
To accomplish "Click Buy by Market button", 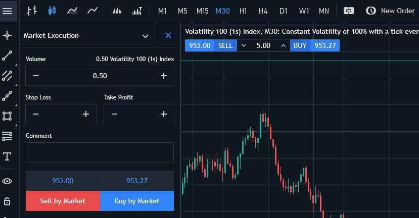I will 137,201.
